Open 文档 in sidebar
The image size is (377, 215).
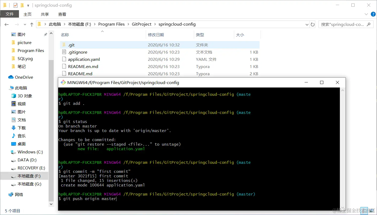(22, 120)
